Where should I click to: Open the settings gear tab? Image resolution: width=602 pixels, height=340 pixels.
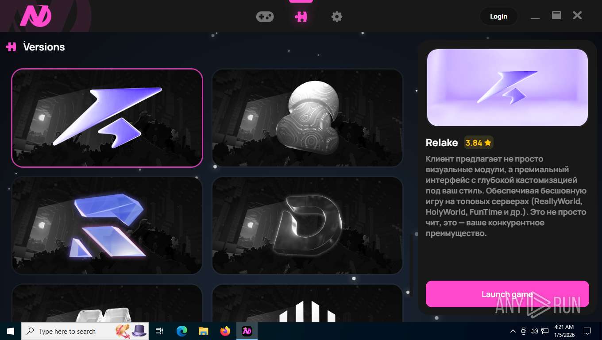pos(337,17)
